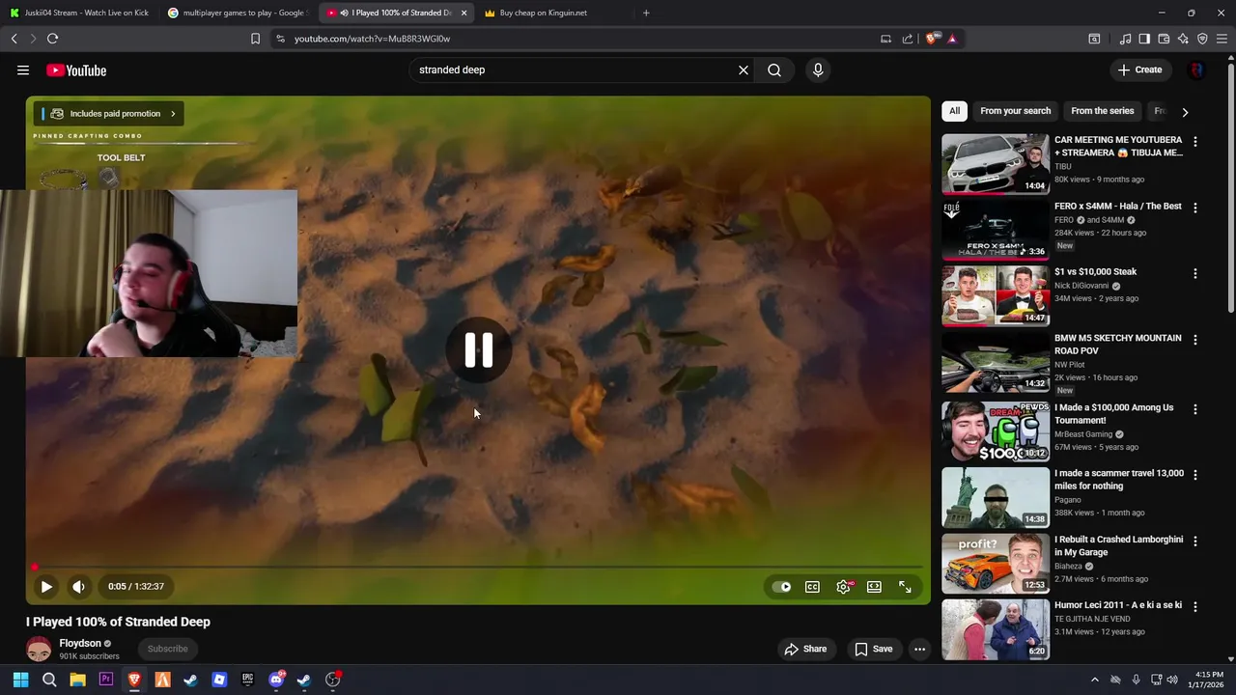Show more filter chips with right arrow
This screenshot has height=695, width=1236.
point(1185,112)
